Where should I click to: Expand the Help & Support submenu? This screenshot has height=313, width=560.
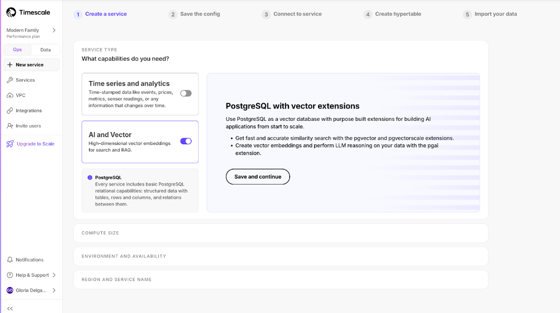pos(54,275)
